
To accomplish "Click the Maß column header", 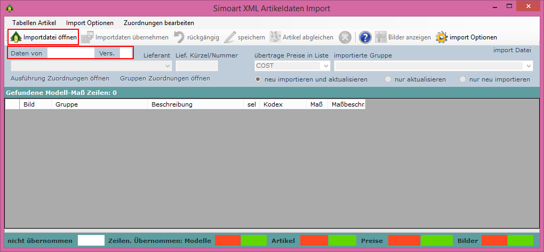I will (317, 104).
